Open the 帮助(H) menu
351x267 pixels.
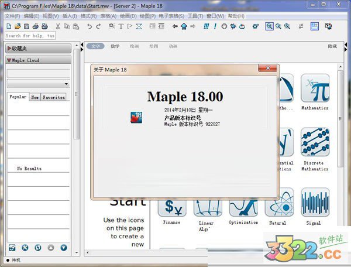click(236, 16)
